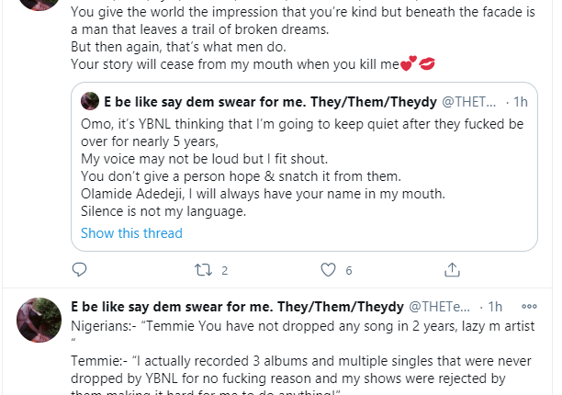This screenshot has height=395, width=562.
Task: Like the tweet with the heart icon
Action: coord(327,270)
